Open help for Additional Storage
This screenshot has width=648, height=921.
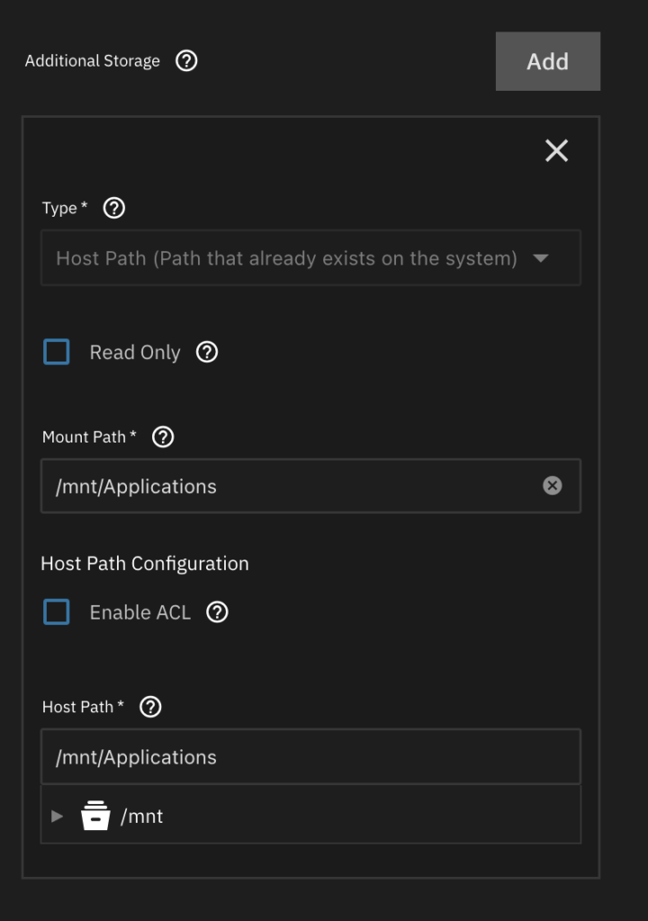coord(186,61)
